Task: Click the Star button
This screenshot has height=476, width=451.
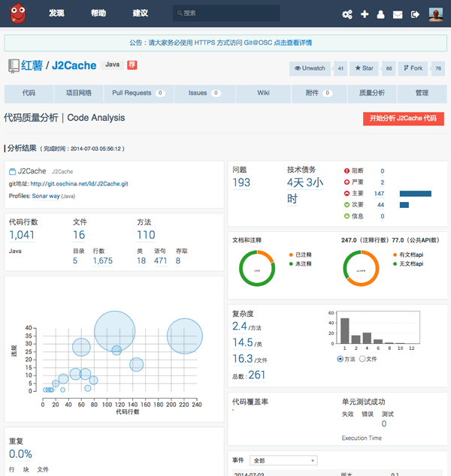Action: click(364, 68)
